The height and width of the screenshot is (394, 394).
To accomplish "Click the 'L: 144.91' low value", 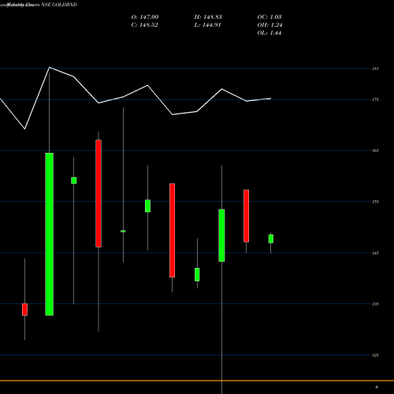I will point(207,25).
